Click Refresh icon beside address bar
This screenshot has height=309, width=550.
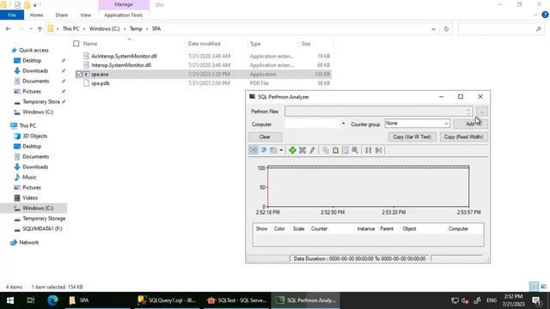(x=446, y=28)
